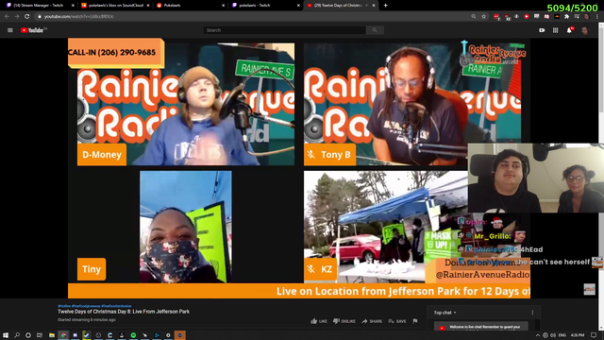The height and width of the screenshot is (340, 604).
Task: Go back with the browser back arrow
Action: 7,17
